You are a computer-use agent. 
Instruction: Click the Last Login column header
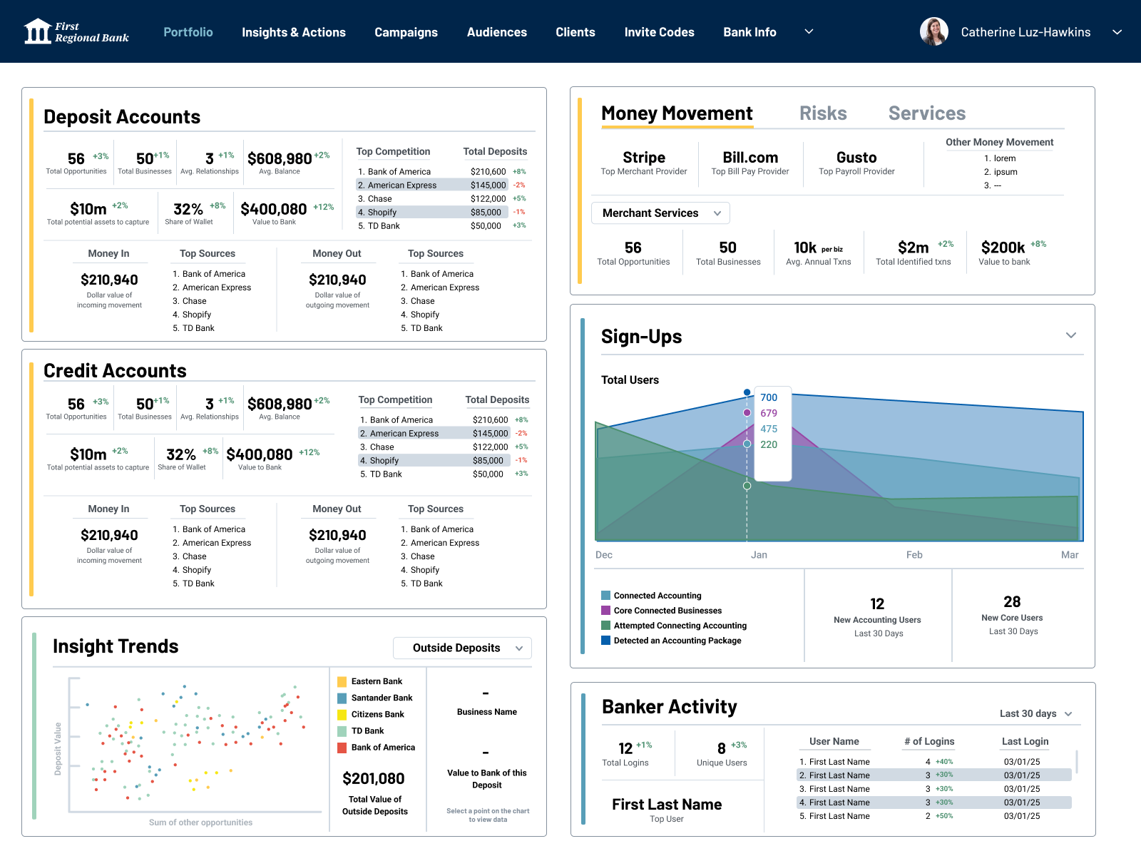pyautogui.click(x=1025, y=741)
